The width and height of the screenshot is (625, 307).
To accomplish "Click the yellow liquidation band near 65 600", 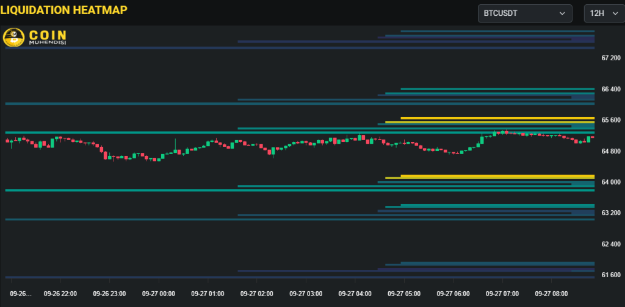I will [x=497, y=118].
